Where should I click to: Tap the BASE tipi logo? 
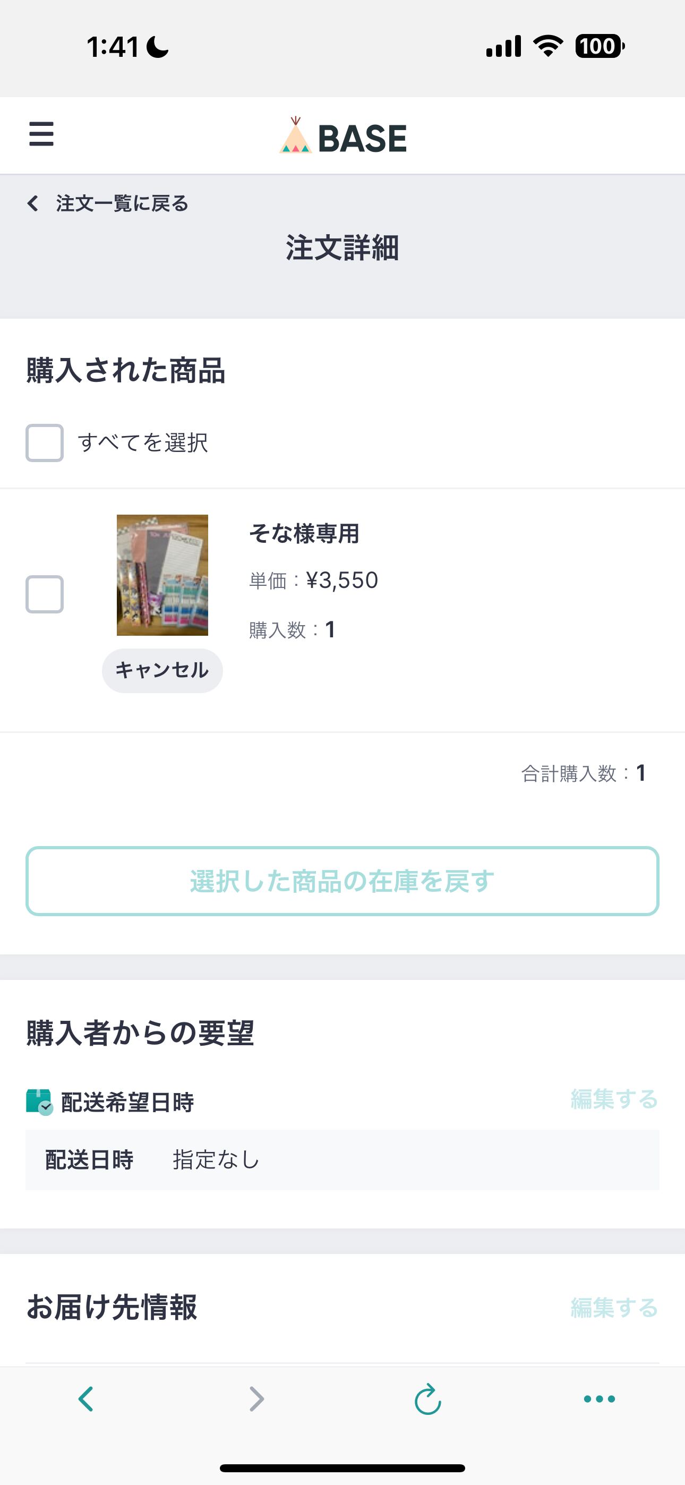pyautogui.click(x=296, y=136)
